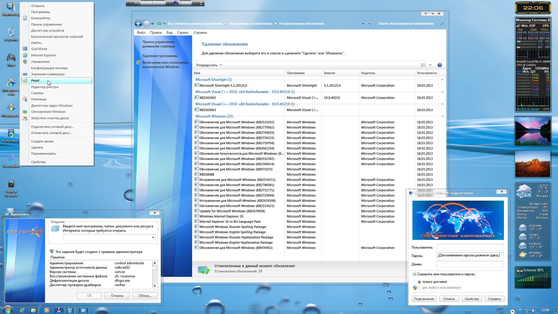Viewport: 558px width, 314px height.
Task: Open Компьютер desktop icon
Action: coord(11,10)
